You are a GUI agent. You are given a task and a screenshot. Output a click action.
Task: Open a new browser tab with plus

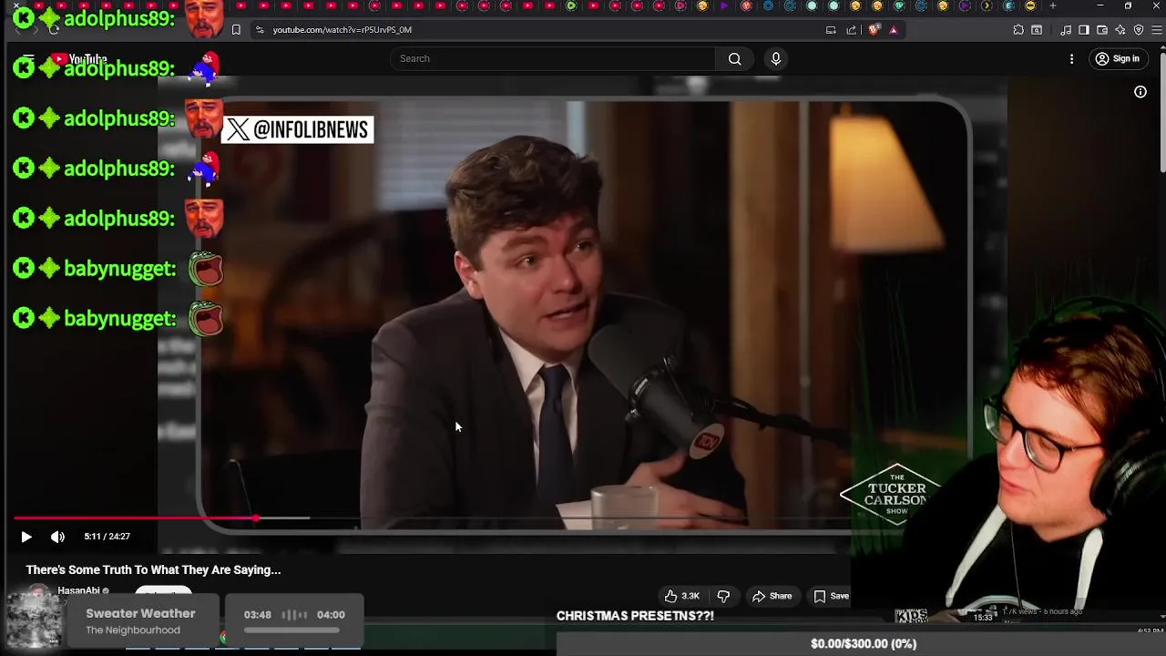(1053, 6)
